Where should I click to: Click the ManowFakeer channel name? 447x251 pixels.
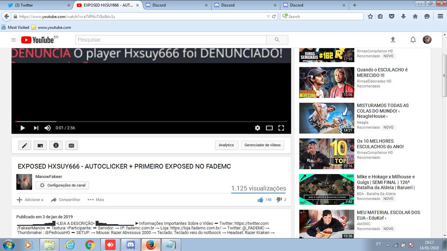(x=49, y=177)
